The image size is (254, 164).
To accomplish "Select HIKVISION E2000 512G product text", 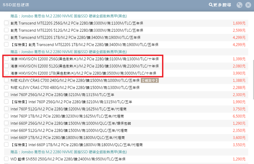I will tap(85, 66).
